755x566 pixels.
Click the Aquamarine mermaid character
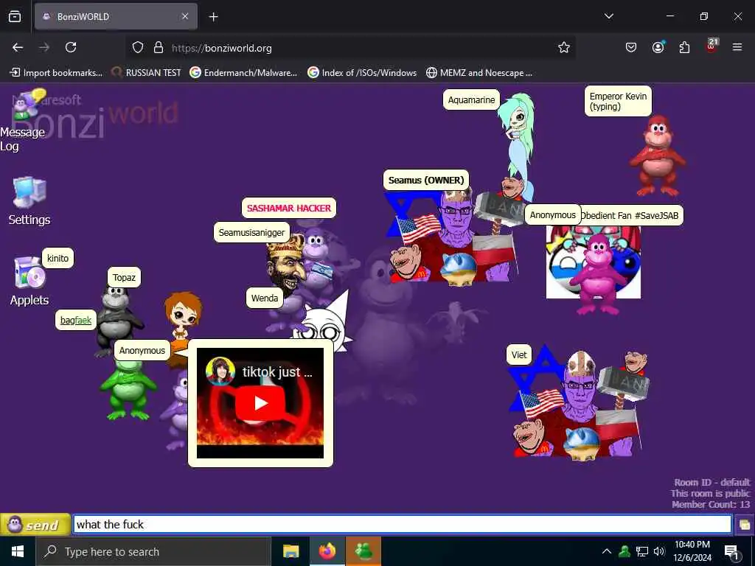coord(519,139)
